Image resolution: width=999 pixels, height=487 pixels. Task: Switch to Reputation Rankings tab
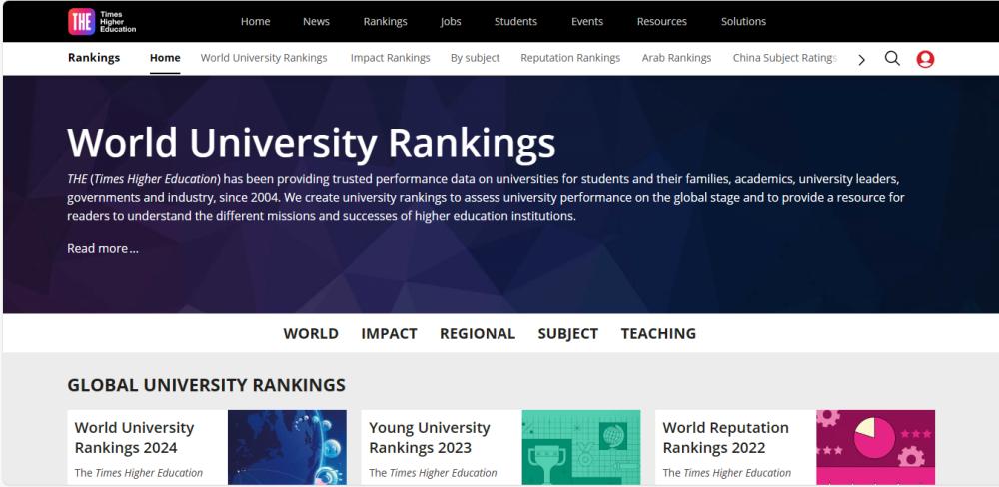[570, 58]
